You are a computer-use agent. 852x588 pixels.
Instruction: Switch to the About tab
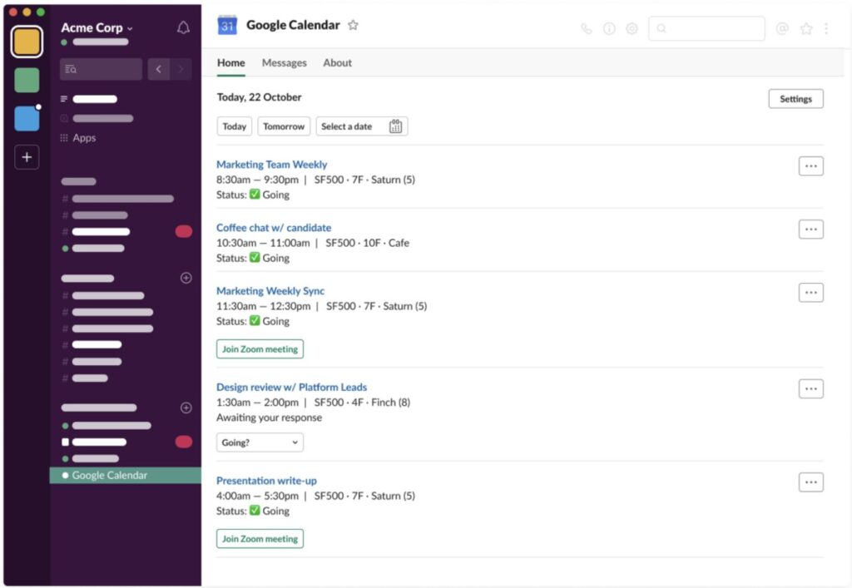pos(338,63)
